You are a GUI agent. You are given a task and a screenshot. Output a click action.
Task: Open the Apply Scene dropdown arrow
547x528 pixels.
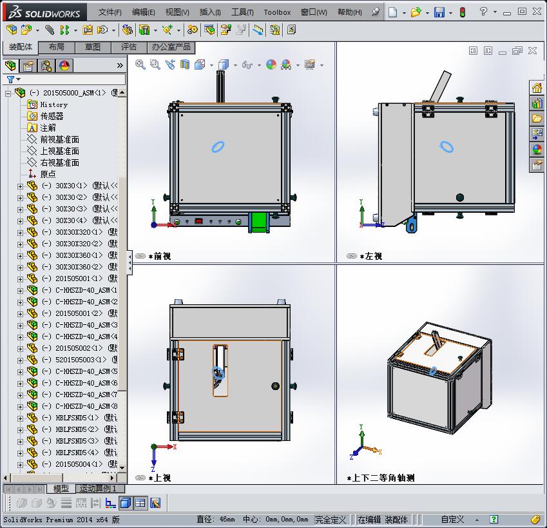tap(298, 65)
